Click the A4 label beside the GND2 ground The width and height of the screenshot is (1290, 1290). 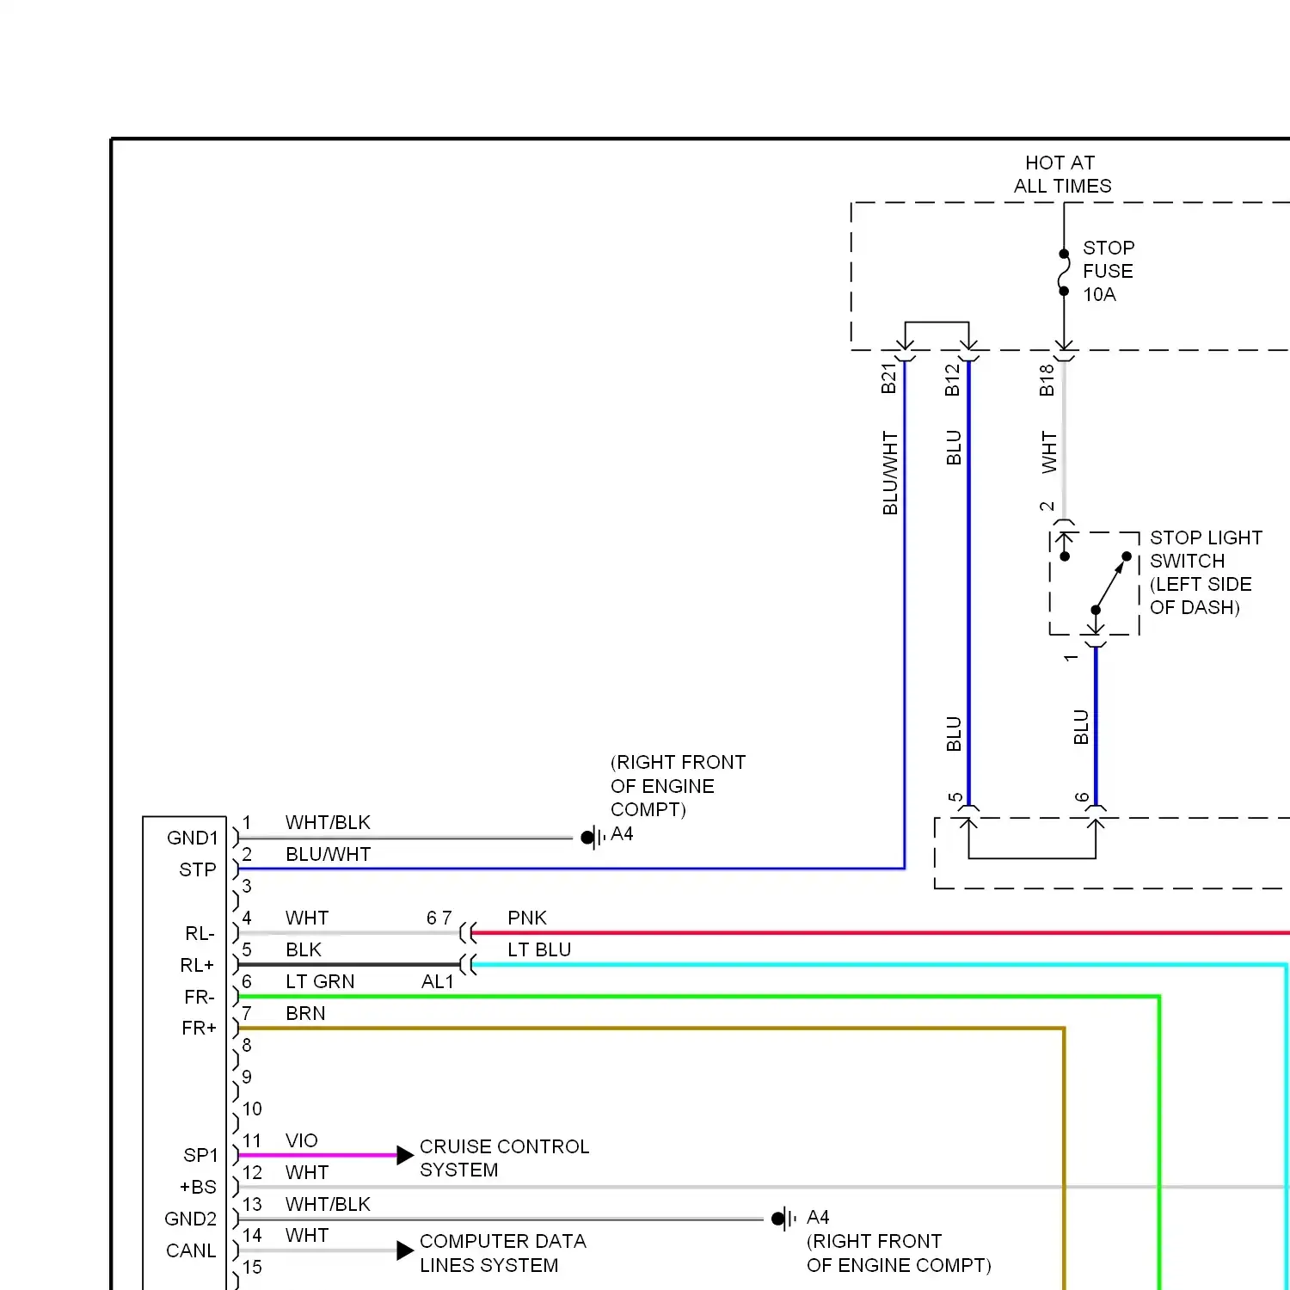tap(818, 1217)
